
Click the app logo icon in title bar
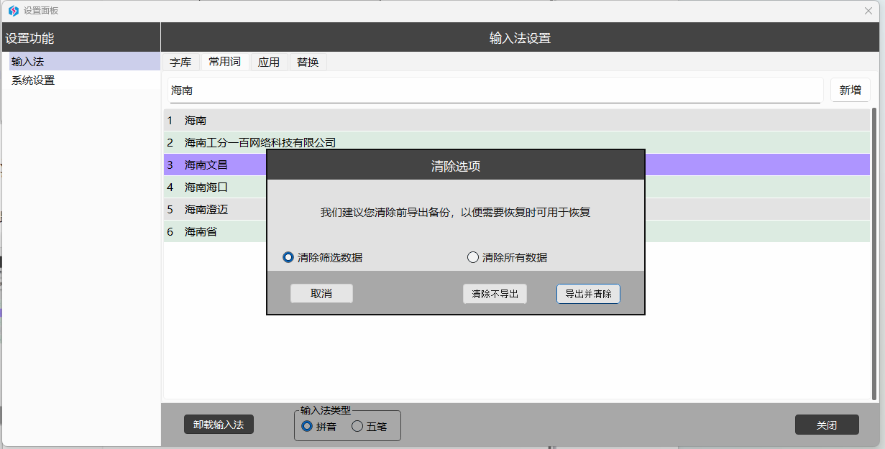click(x=13, y=11)
